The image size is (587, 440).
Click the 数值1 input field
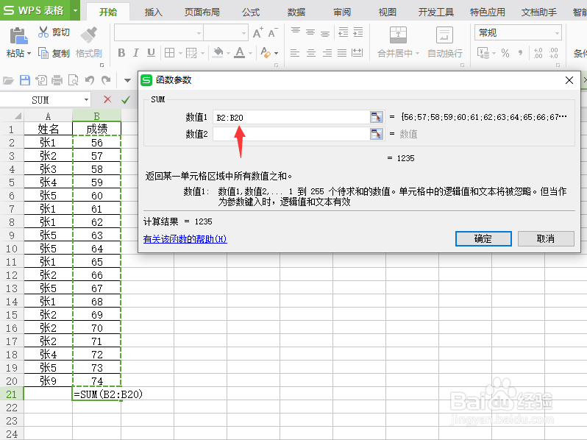(291, 117)
